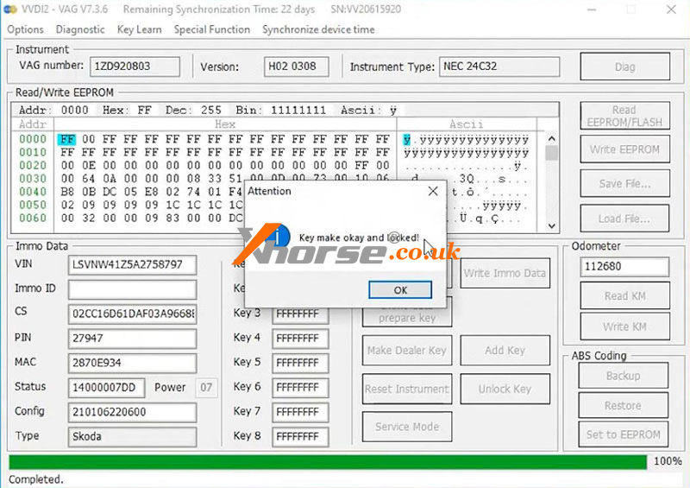Click OK in the Attention dialog
Image resolution: width=690 pixels, height=488 pixels.
tap(400, 290)
